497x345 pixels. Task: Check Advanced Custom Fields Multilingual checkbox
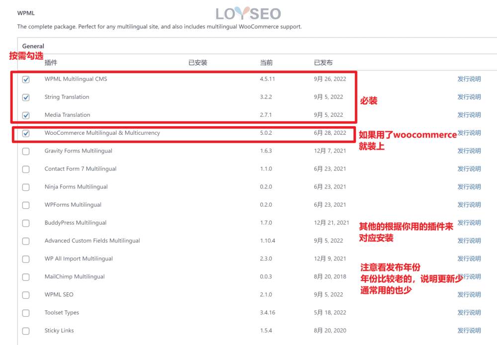26,241
